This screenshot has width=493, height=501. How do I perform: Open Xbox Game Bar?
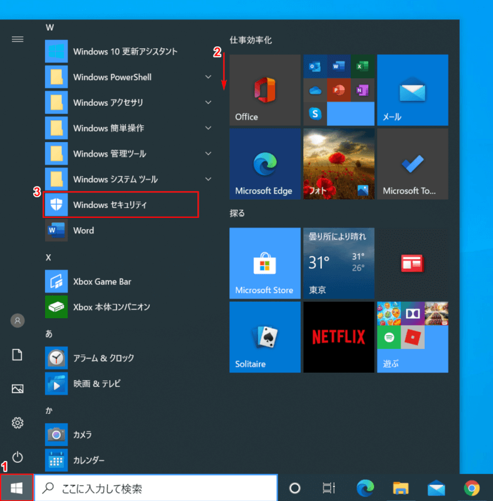pyautogui.click(x=128, y=281)
